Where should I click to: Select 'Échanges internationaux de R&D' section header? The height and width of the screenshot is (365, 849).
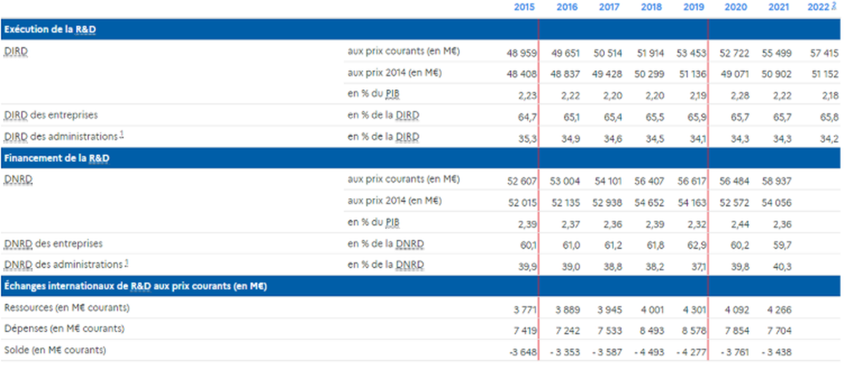coord(135,287)
